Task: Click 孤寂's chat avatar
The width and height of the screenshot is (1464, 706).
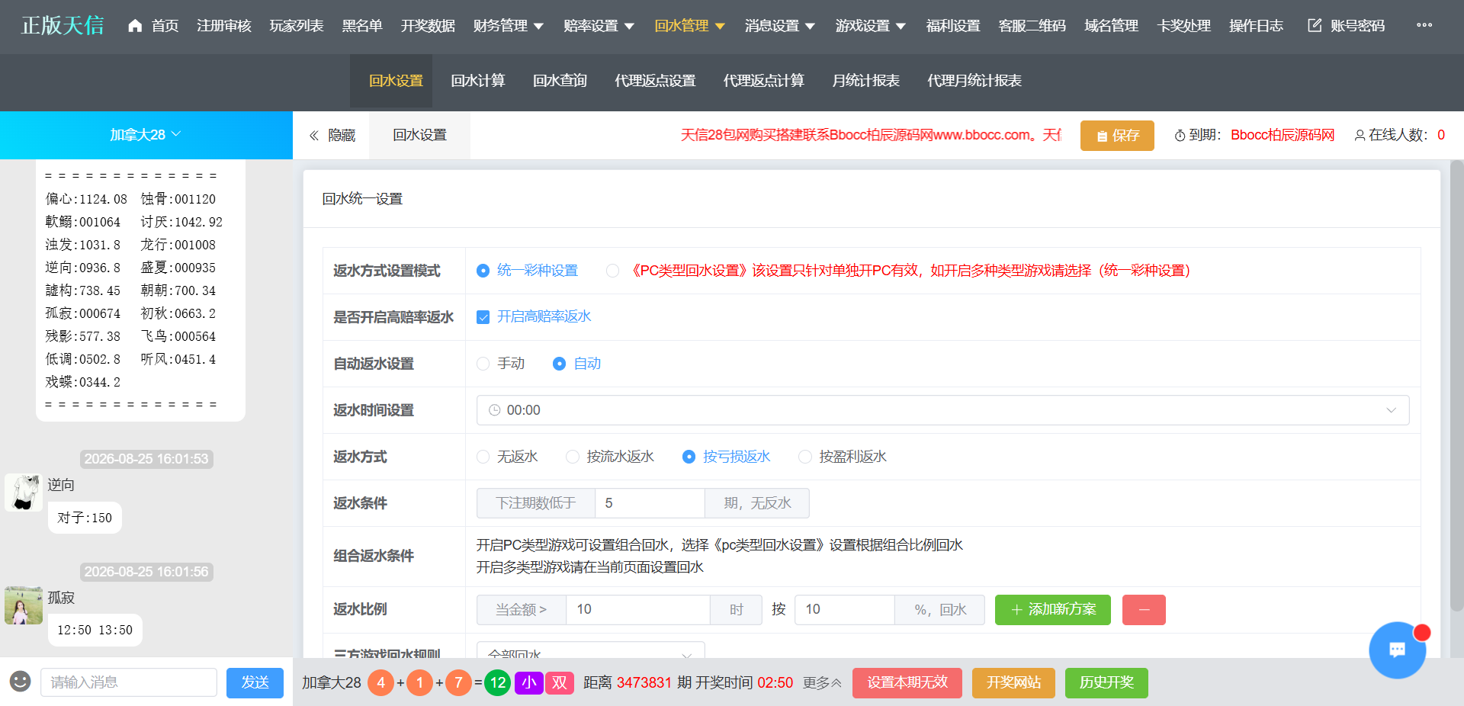Action: pyautogui.click(x=24, y=605)
